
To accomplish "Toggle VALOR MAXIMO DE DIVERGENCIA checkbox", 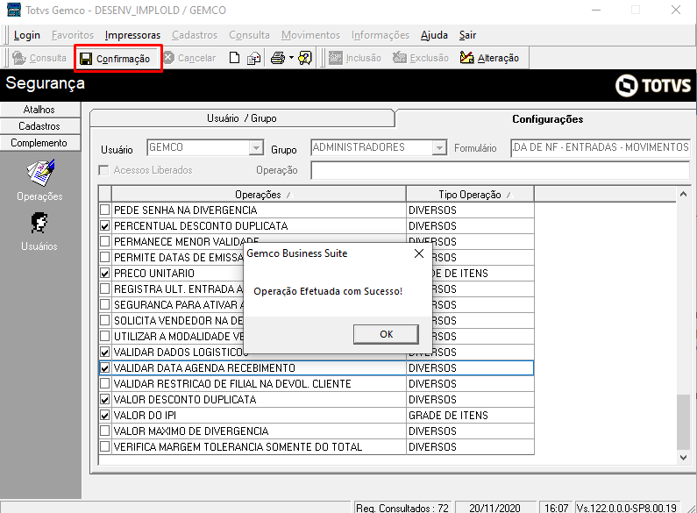I will coord(105,431).
